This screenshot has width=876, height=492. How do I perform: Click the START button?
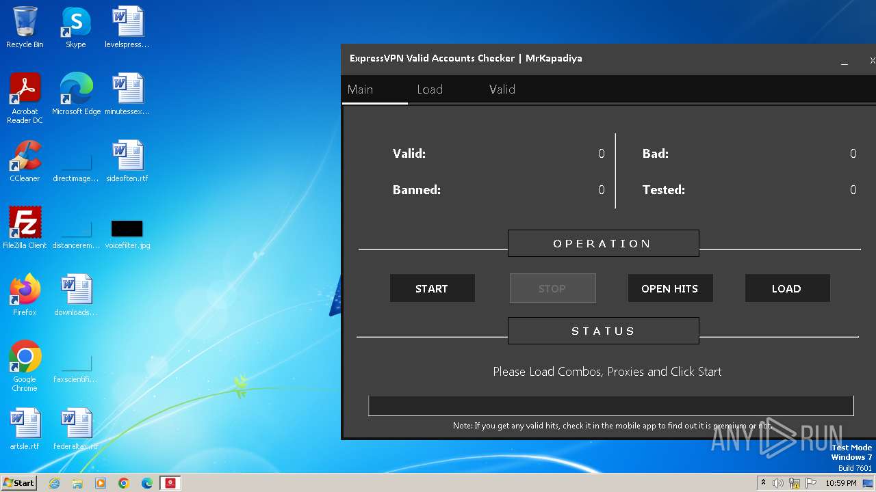[432, 288]
